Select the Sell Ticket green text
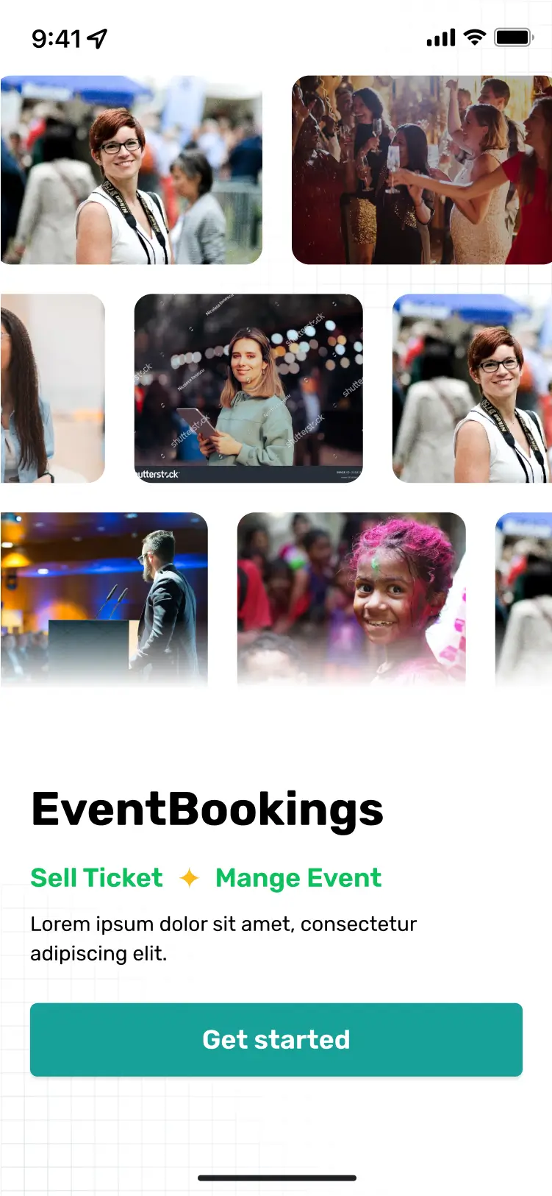 click(96, 878)
